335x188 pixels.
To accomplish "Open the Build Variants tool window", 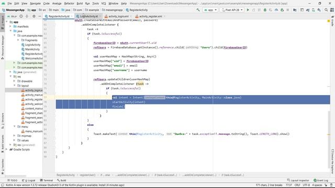I will 3,144.
